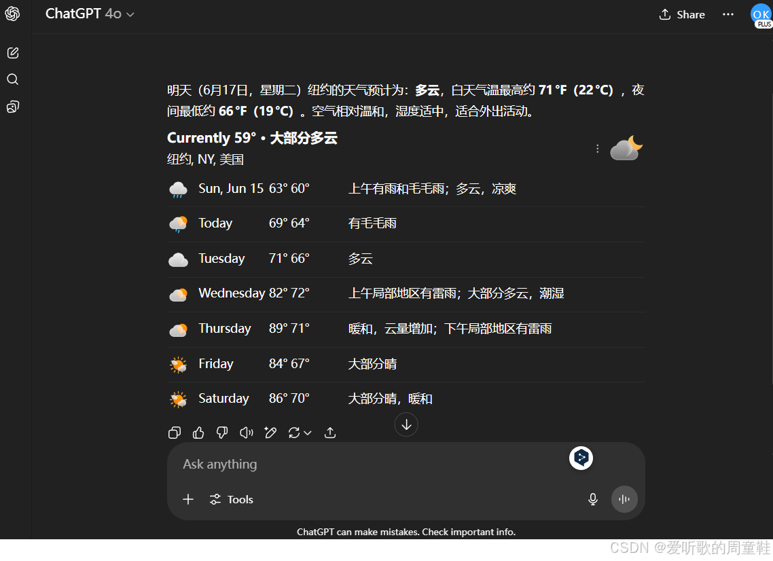This screenshot has width=773, height=561.
Task: Select the Friday forecast label
Action: coord(215,363)
